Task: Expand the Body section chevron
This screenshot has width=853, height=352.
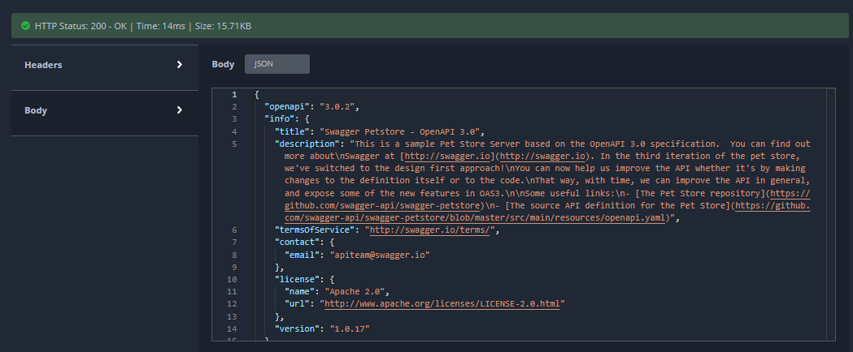Action: point(180,110)
